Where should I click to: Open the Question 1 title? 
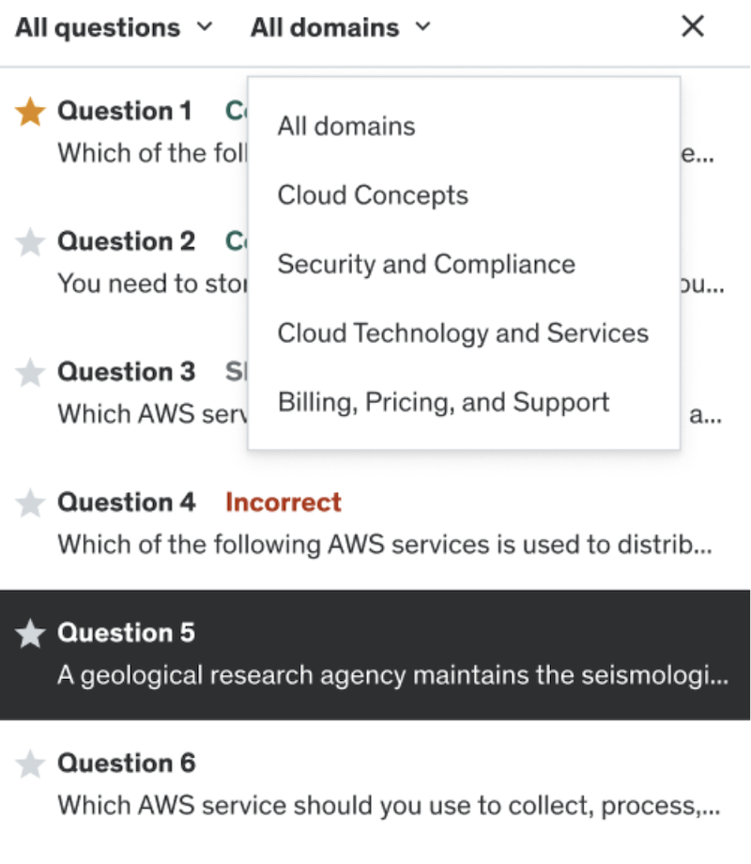click(x=125, y=112)
